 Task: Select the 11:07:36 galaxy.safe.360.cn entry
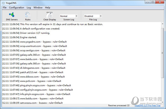point(34,64)
